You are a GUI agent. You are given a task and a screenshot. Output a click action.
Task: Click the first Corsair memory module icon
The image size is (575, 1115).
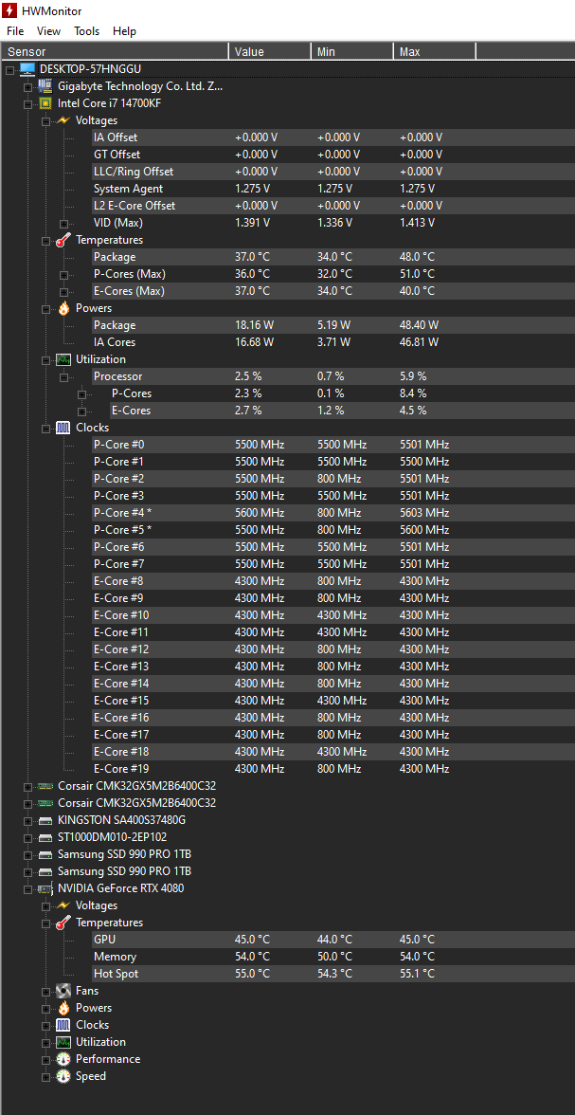[45, 786]
